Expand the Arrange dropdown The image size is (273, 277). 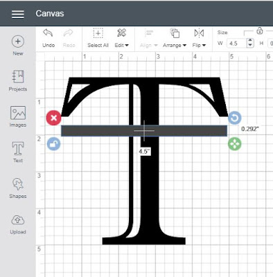[x=175, y=38]
